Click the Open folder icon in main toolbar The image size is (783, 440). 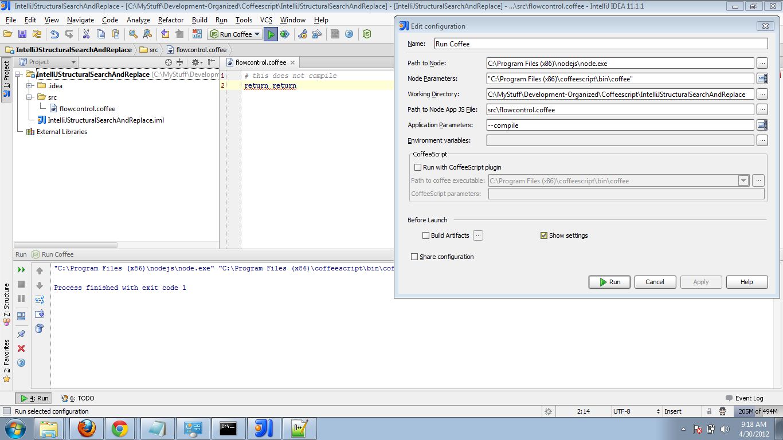click(8, 34)
